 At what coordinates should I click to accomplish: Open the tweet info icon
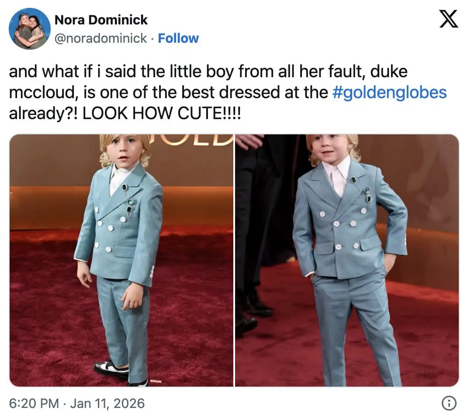point(448,404)
